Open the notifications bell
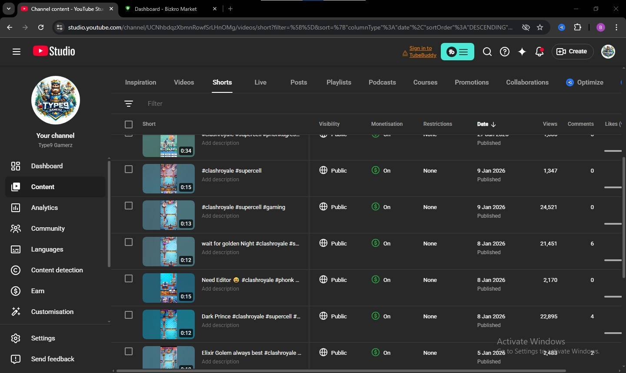Image resolution: width=626 pixels, height=373 pixels. [x=539, y=52]
